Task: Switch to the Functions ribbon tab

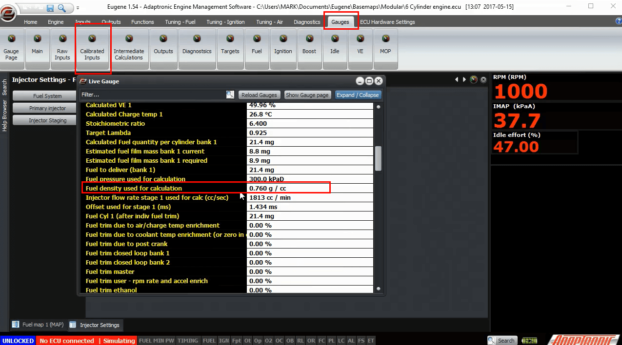Action: coord(142,22)
